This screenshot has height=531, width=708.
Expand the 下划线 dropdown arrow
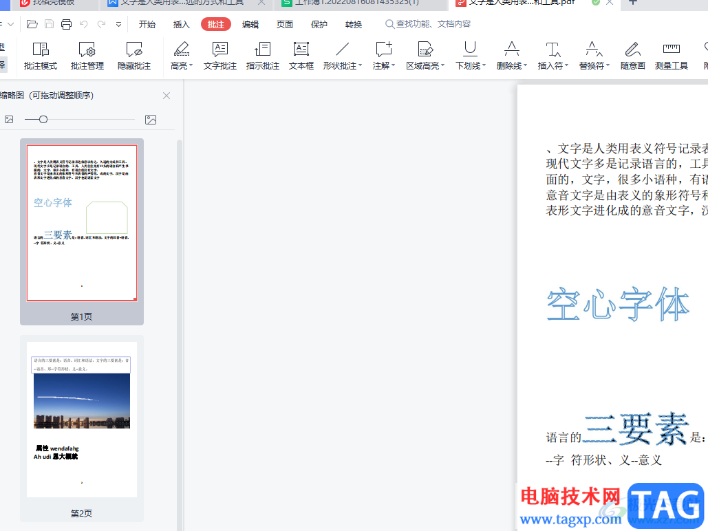click(484, 66)
